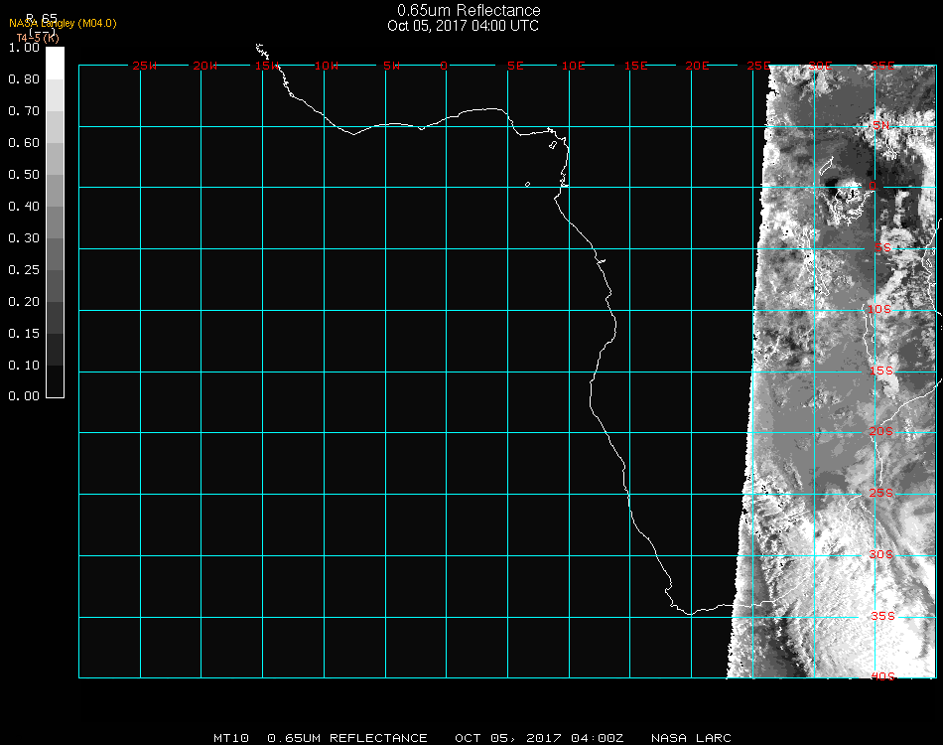Click the 'NASA LARC' footer text
Viewport: 943px width, 745px height.
coord(691,738)
